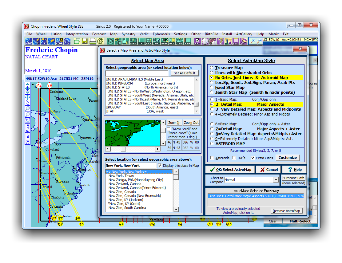Open the ArtGallery menu
The width and height of the screenshot is (342, 263).
click(x=244, y=34)
